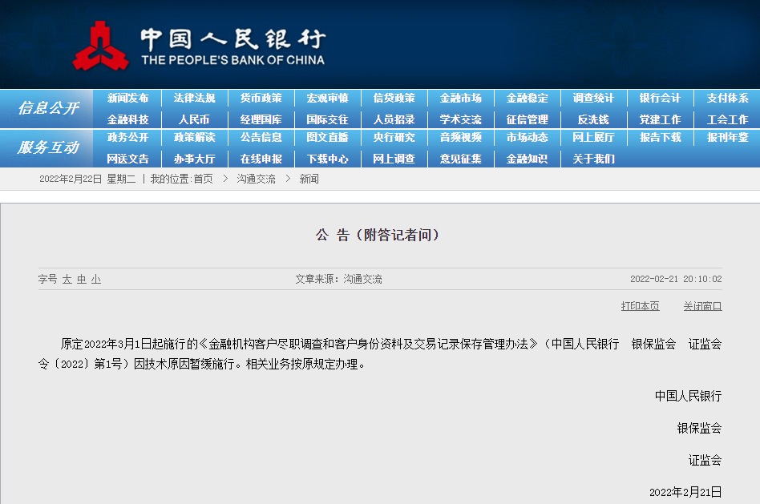Go to 报告下载 section
760x504 pixels.
[660, 138]
